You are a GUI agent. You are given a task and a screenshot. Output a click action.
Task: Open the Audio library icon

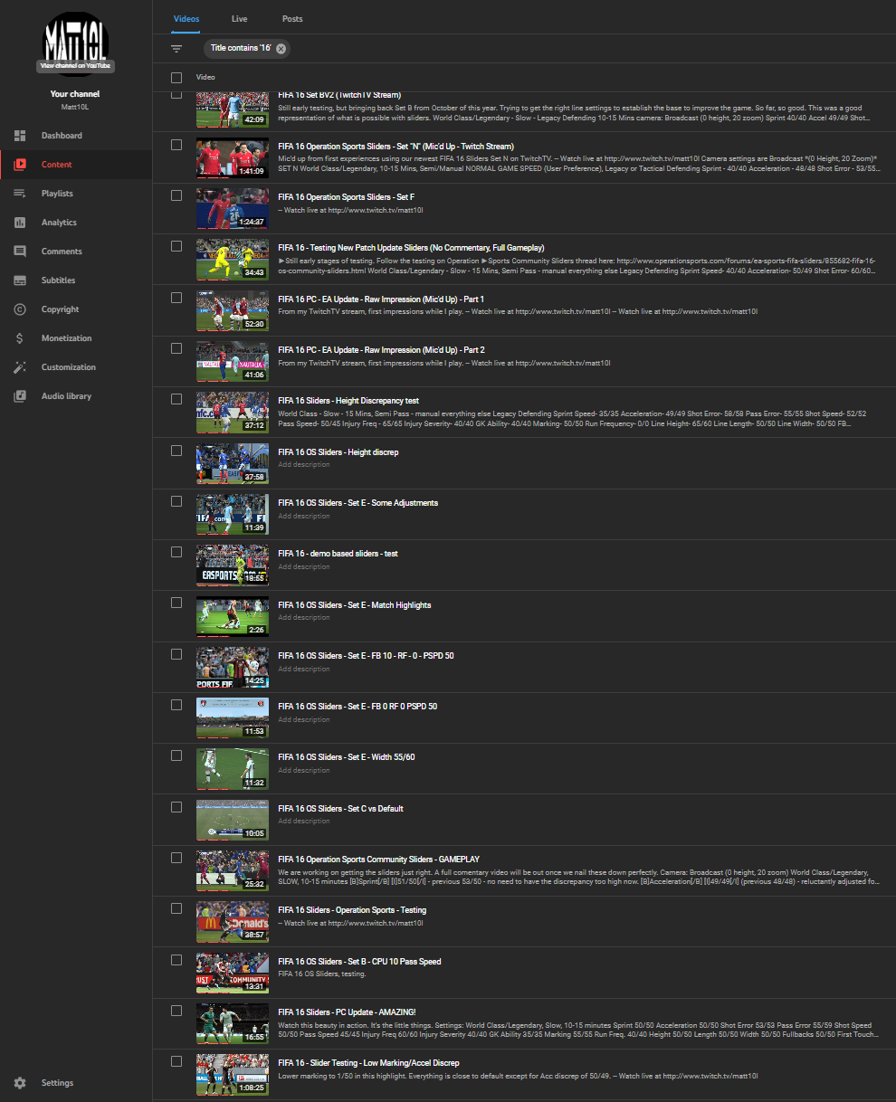[x=20, y=396]
